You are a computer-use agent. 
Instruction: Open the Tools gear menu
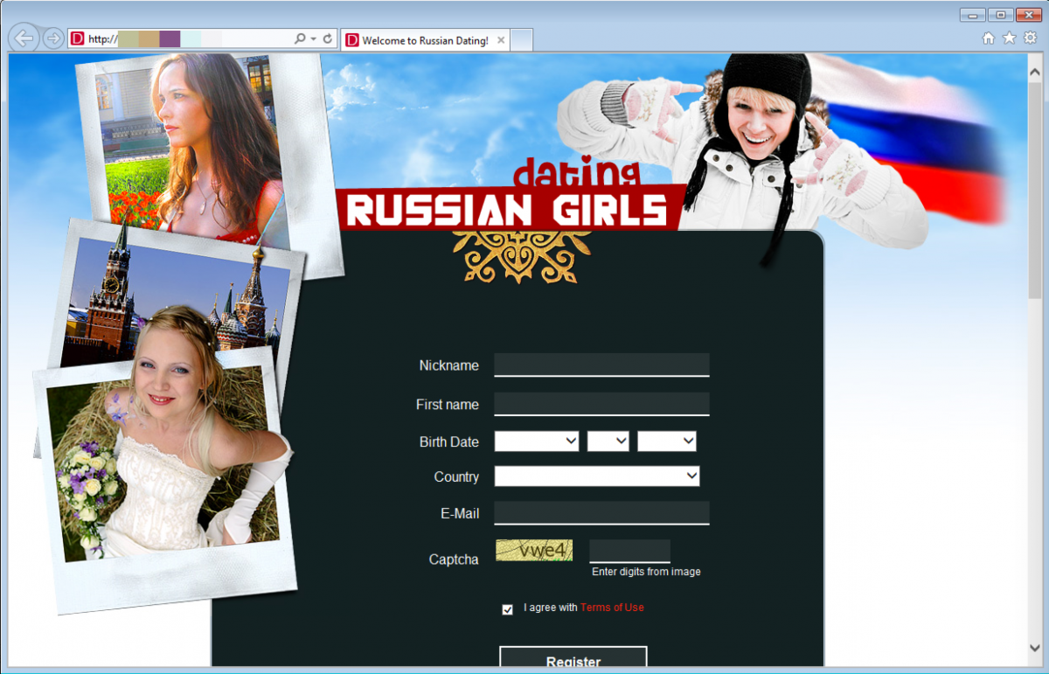(x=1030, y=38)
